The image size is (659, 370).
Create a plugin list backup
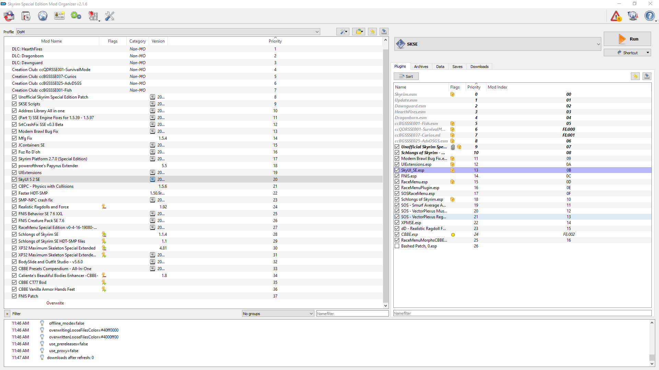(647, 76)
